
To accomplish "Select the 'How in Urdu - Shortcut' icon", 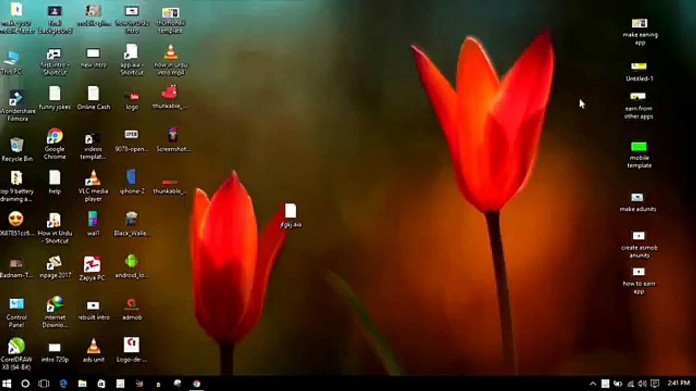I will [54, 229].
